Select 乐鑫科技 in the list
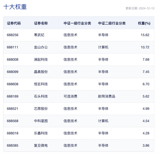 pos(41,133)
